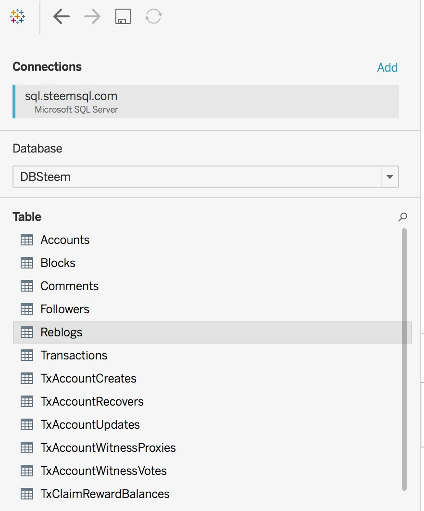This screenshot has height=511, width=424.
Task: Click the table icon beside TxAccountRecovers
Action: pos(27,401)
